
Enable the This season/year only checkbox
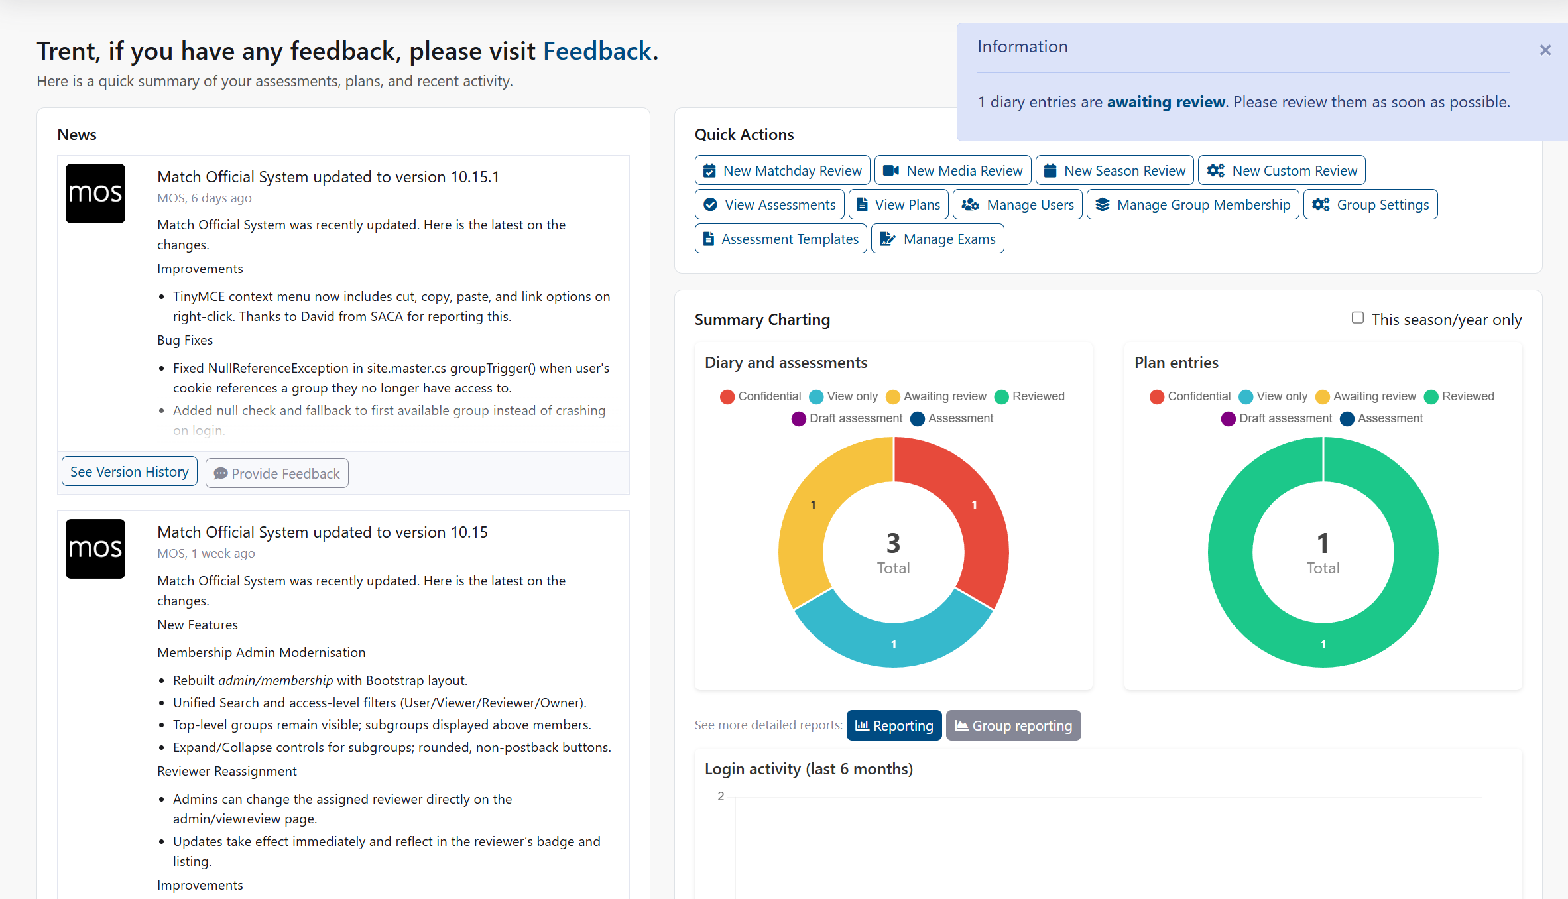tap(1357, 318)
